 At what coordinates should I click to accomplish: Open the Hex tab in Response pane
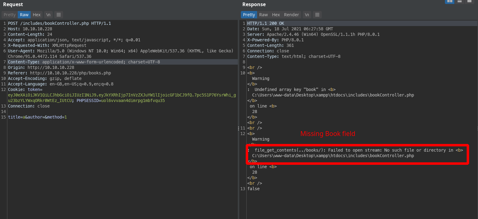coord(276,15)
